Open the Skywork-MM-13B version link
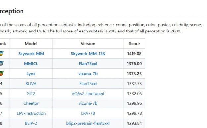This screenshot has width=207, height=128. tap(88, 54)
